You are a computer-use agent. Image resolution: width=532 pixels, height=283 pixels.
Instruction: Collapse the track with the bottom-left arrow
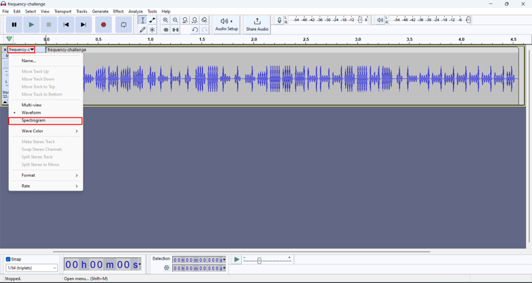click(x=5, y=102)
